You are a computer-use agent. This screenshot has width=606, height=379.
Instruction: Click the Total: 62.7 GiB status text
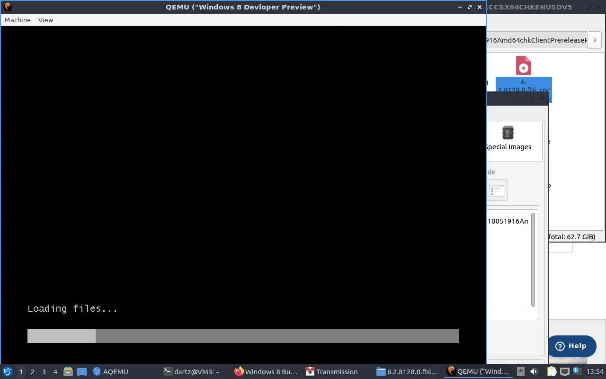[571, 237]
